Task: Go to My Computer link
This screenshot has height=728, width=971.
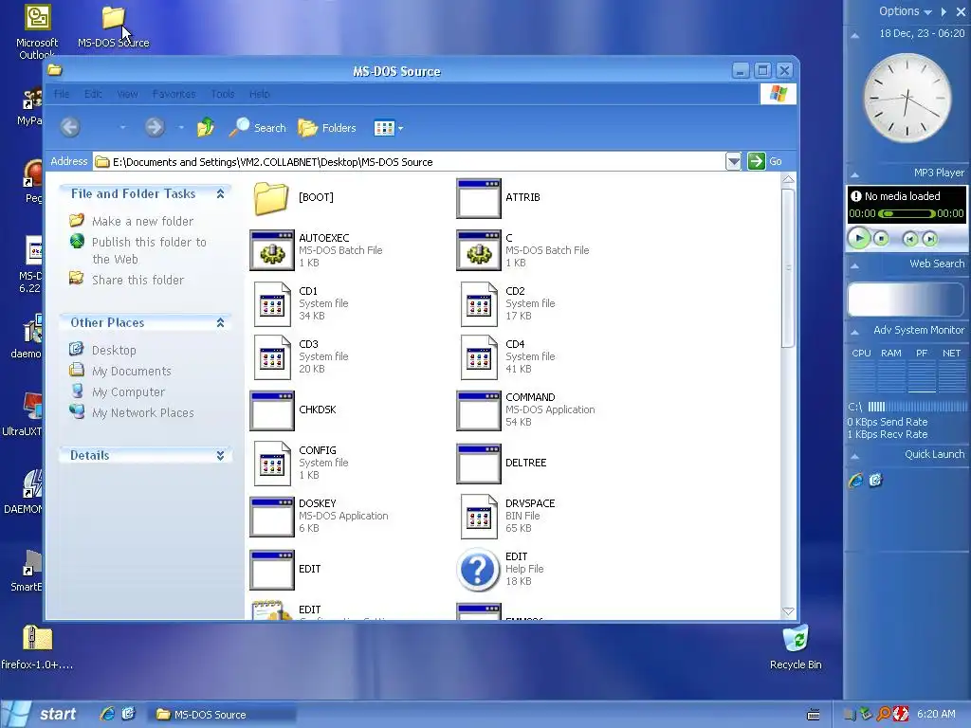Action: tap(128, 391)
